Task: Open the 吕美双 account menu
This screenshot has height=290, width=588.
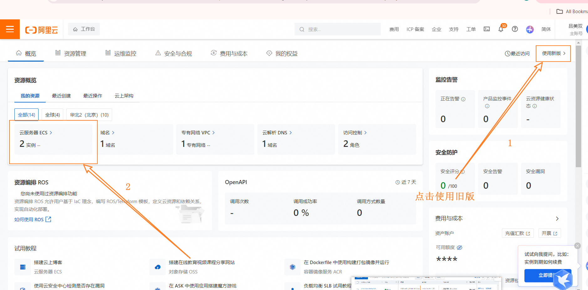Action: [575, 29]
